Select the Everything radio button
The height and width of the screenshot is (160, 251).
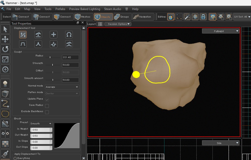coord(15,158)
